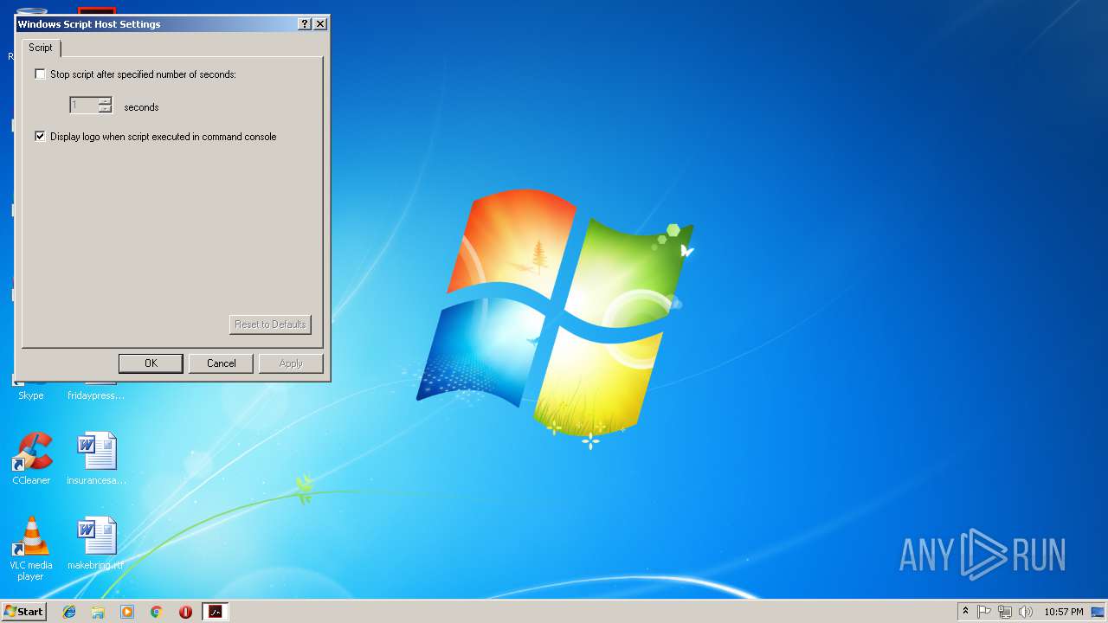Launch Google Chrome from taskbar
The height and width of the screenshot is (623, 1108).
(157, 612)
